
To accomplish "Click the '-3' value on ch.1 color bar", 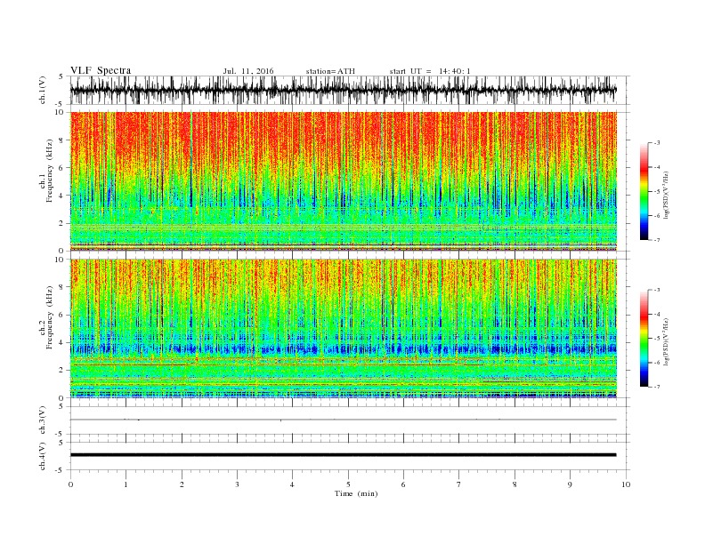I will point(657,143).
